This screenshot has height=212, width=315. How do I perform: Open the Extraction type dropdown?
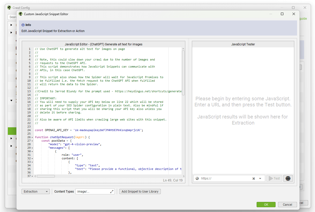[36, 192]
